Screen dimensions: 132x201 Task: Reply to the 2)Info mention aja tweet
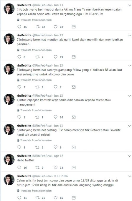19,57
